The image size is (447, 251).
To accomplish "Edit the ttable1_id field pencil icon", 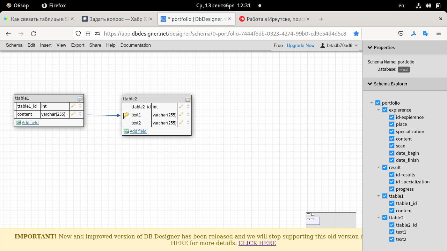I will pos(73,106).
